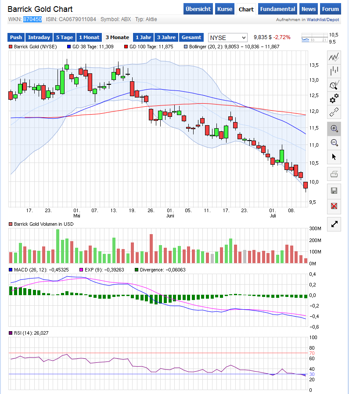This screenshot has height=394, width=349.
Task: Select the Intraday timeframe
Action: (39, 37)
